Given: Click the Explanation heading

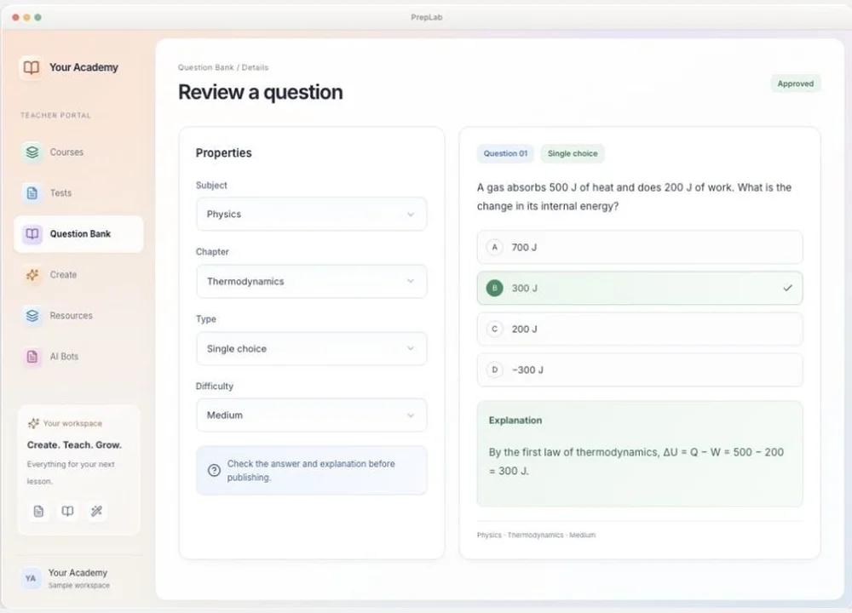Looking at the screenshot, I should point(515,421).
